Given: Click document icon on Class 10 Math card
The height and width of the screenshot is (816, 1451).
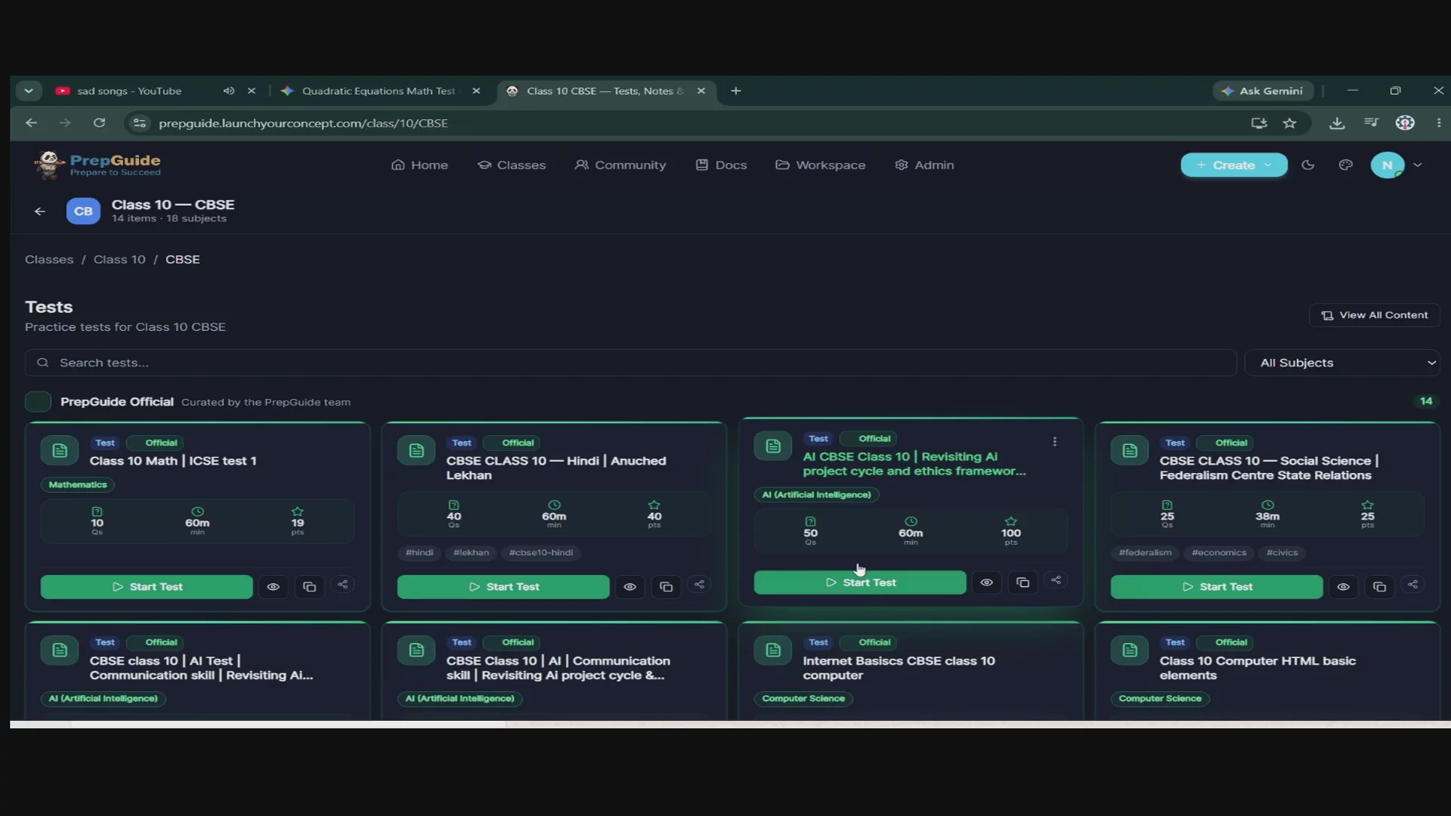Looking at the screenshot, I should 60,451.
